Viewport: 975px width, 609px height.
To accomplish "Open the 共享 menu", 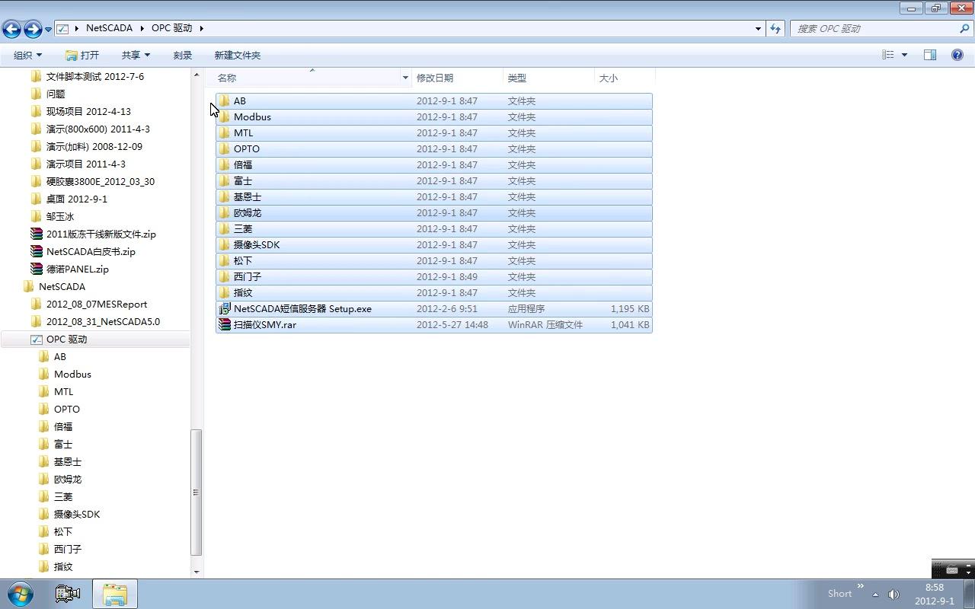I will coord(136,55).
